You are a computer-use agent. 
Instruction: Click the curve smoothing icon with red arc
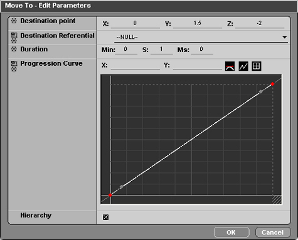pos(230,66)
